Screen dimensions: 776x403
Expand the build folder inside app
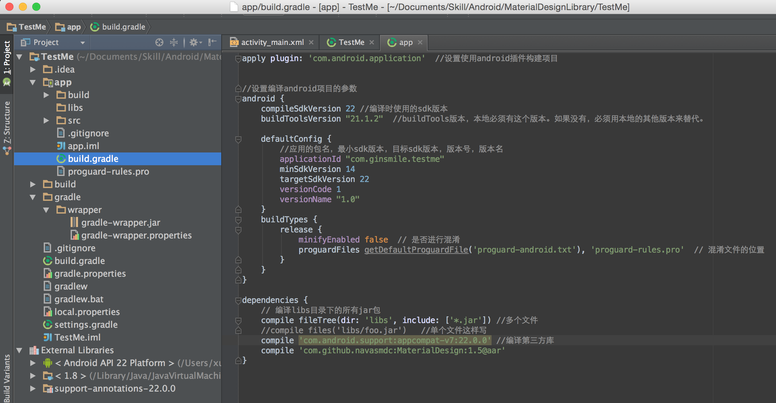[x=46, y=95]
